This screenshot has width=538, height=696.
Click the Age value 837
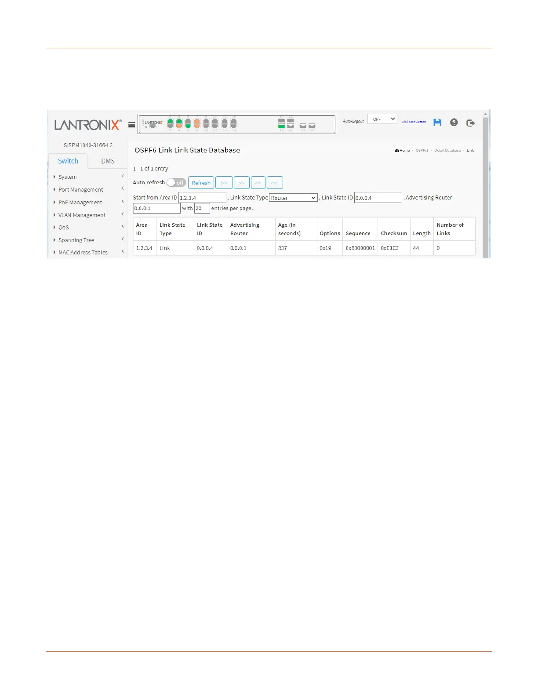(283, 248)
